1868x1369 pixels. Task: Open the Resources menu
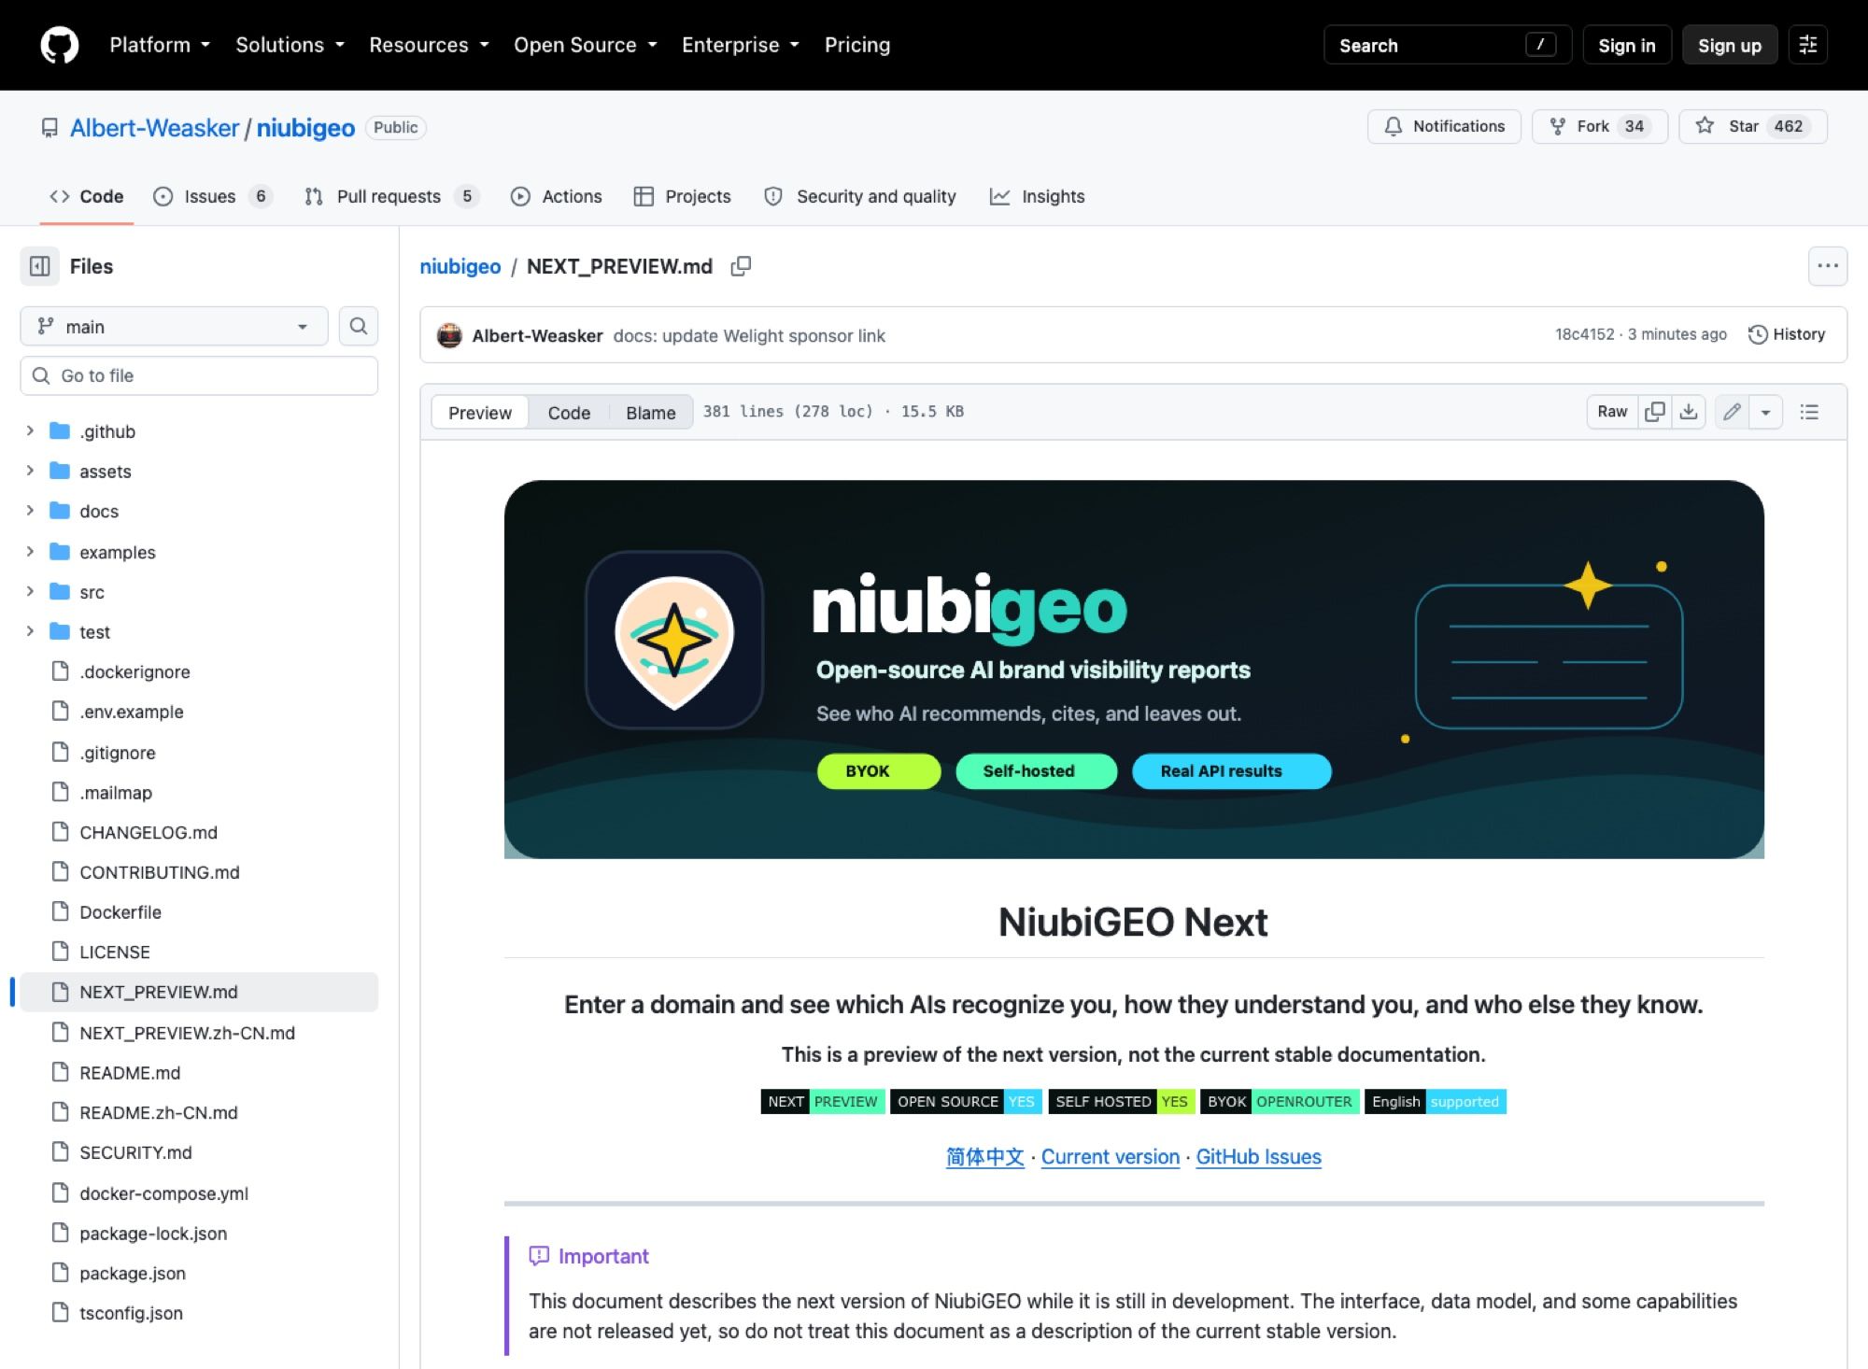(x=429, y=45)
